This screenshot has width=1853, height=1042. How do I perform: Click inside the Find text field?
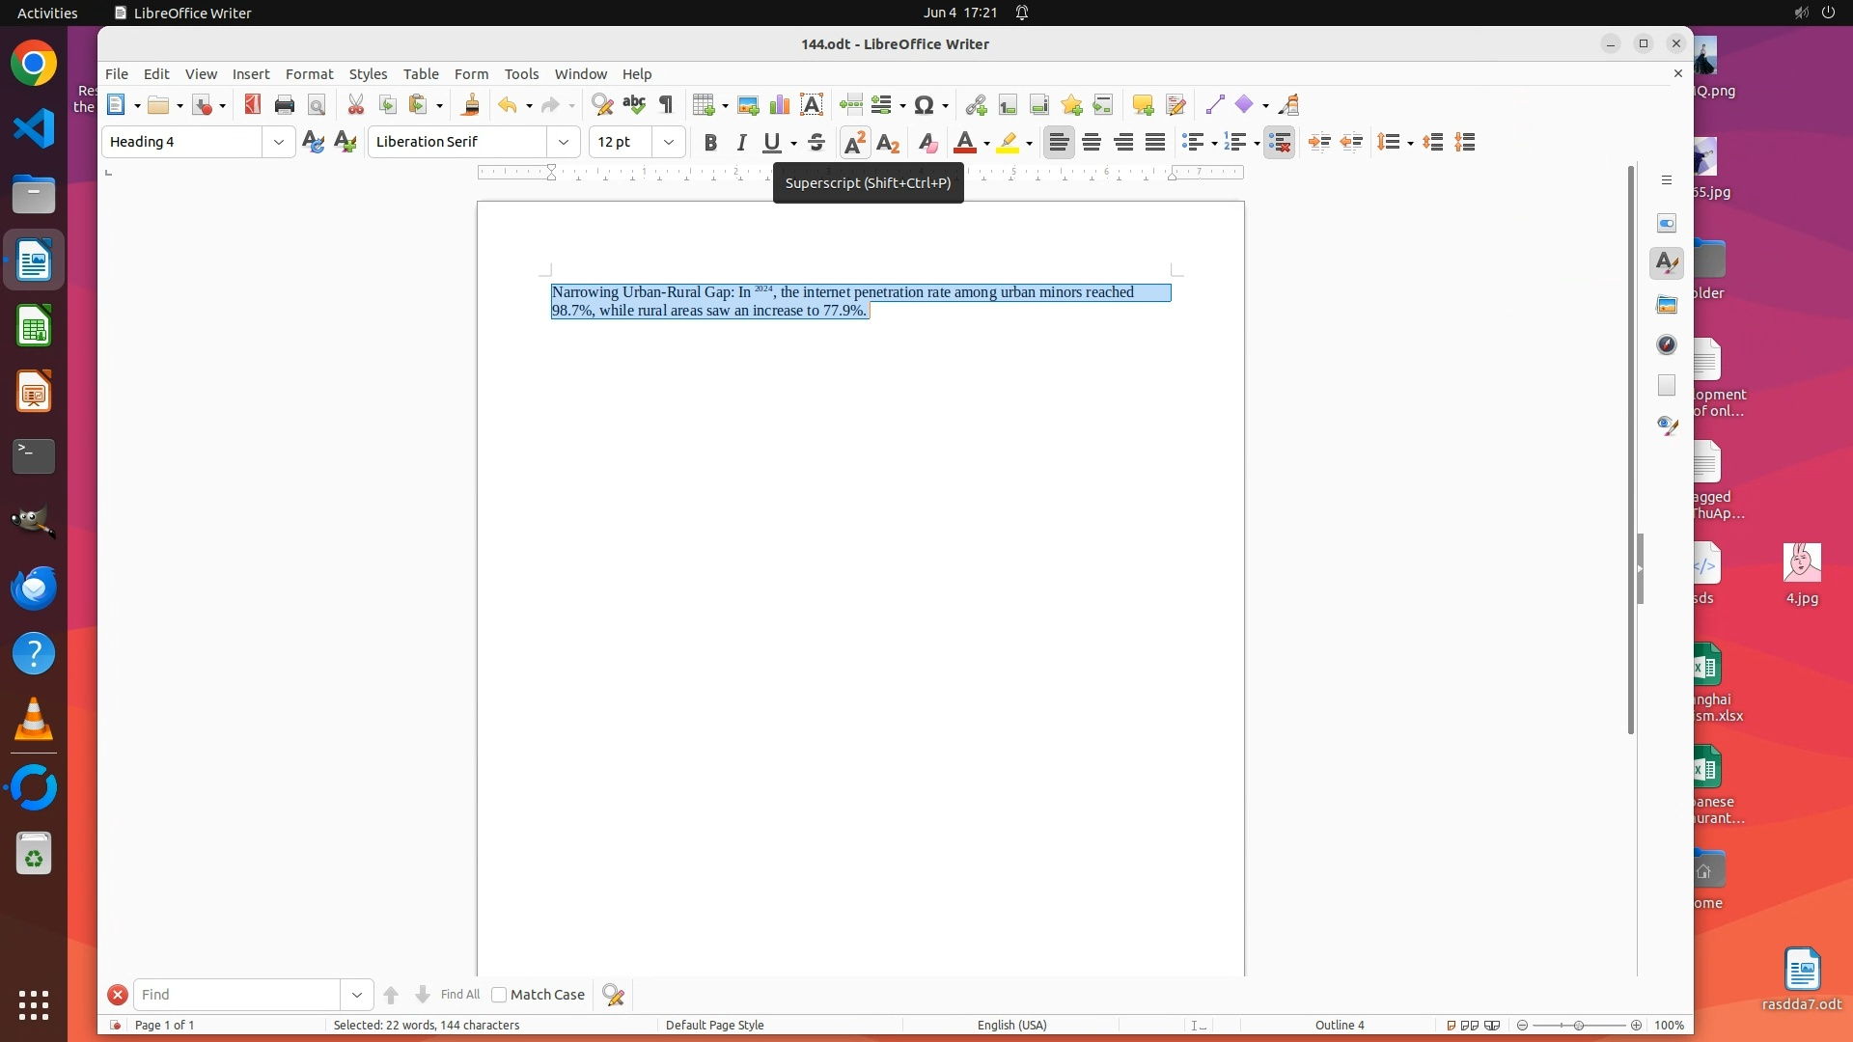click(236, 995)
